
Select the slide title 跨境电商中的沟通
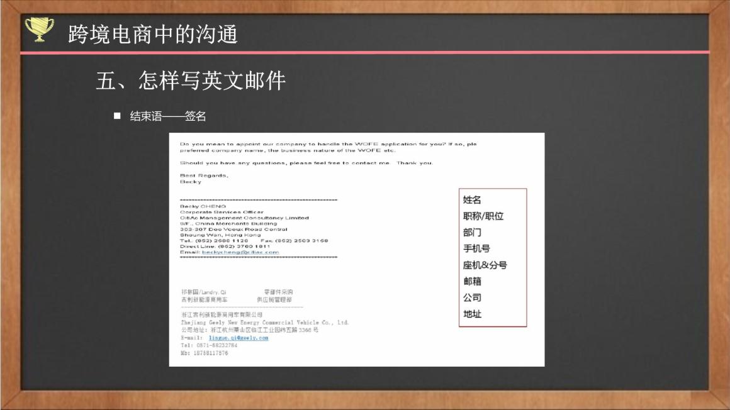click(x=153, y=34)
